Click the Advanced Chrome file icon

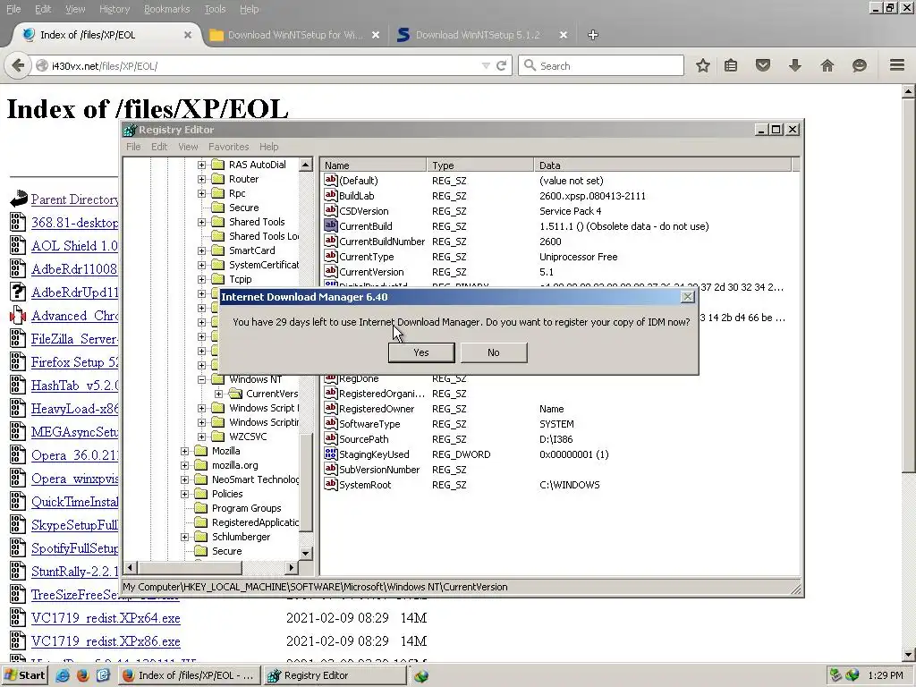[18, 316]
